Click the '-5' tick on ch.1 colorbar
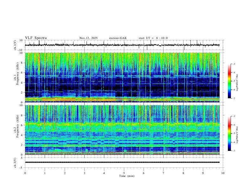This screenshot has width=251, height=194. (x=234, y=81)
